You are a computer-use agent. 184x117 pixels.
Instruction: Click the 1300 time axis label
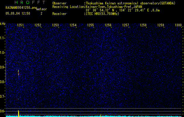(178, 25)
